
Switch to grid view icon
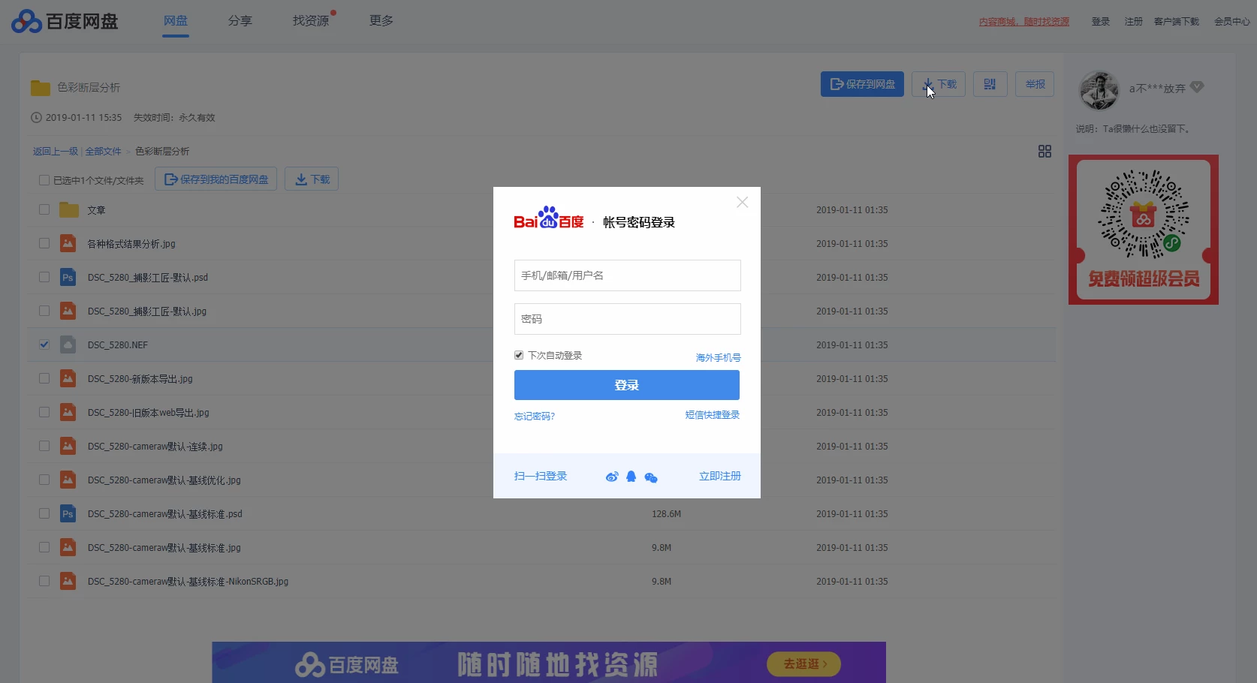[x=1044, y=152]
